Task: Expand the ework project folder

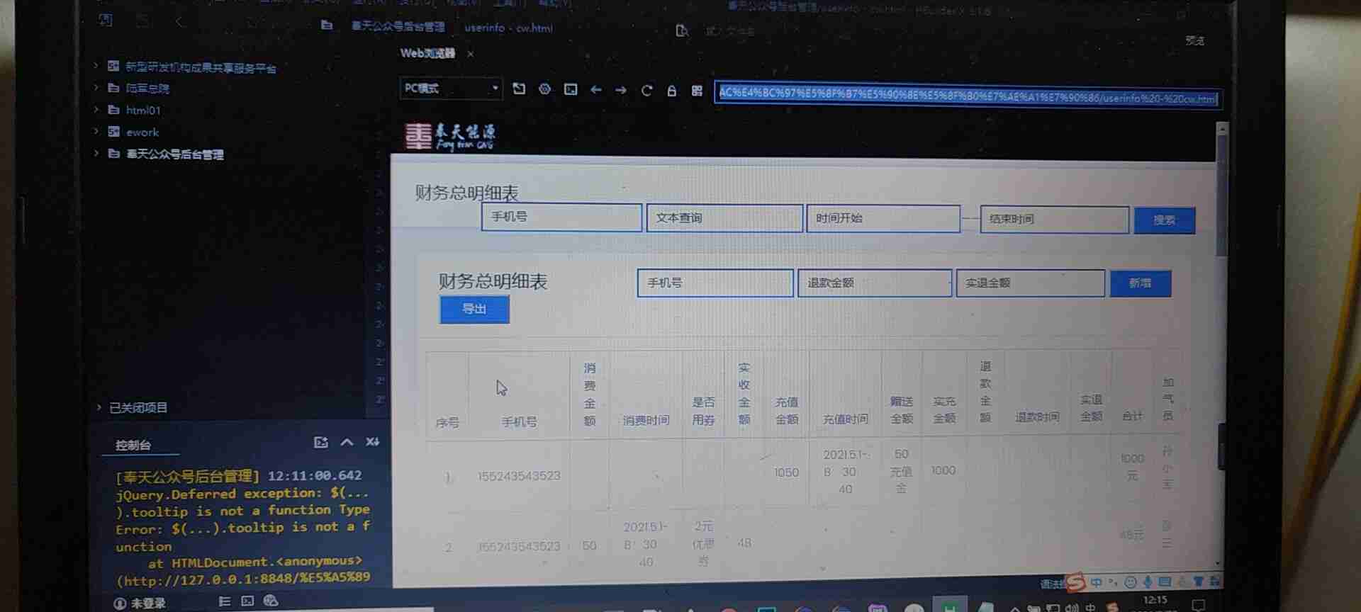Action: tap(96, 132)
